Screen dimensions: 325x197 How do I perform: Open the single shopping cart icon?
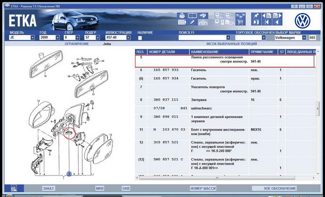[x=240, y=22]
